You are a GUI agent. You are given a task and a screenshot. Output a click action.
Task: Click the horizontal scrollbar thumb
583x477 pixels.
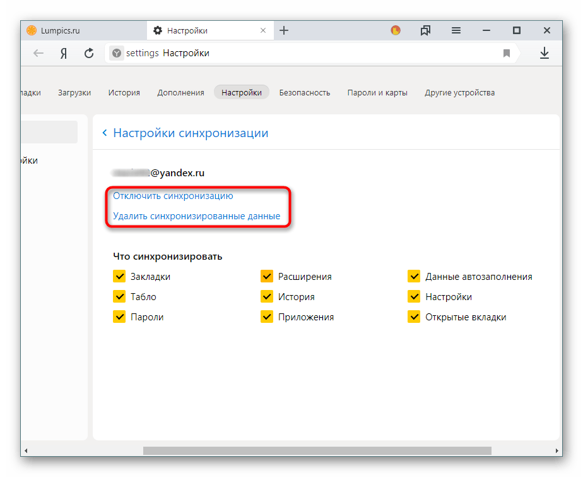(x=317, y=451)
